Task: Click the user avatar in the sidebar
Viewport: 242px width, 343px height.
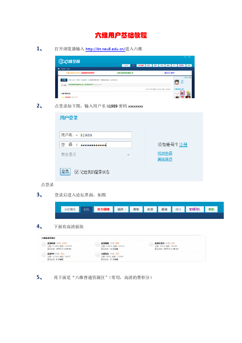Action: click(x=177, y=82)
